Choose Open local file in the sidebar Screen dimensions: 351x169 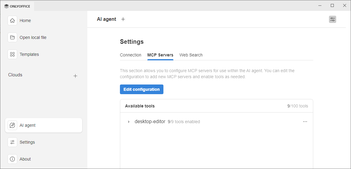(x=44, y=37)
